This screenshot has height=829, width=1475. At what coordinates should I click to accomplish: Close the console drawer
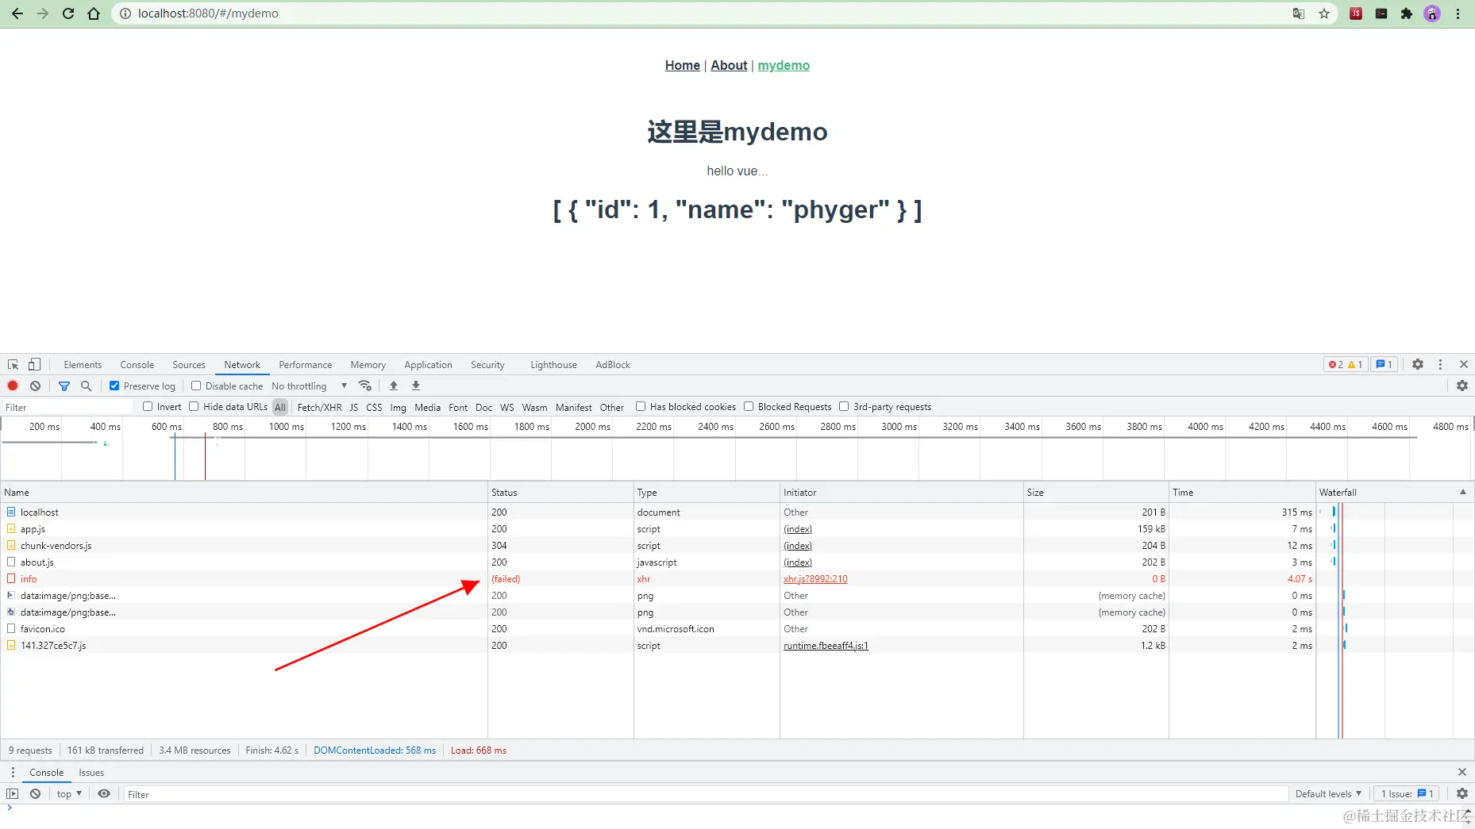tap(1462, 773)
